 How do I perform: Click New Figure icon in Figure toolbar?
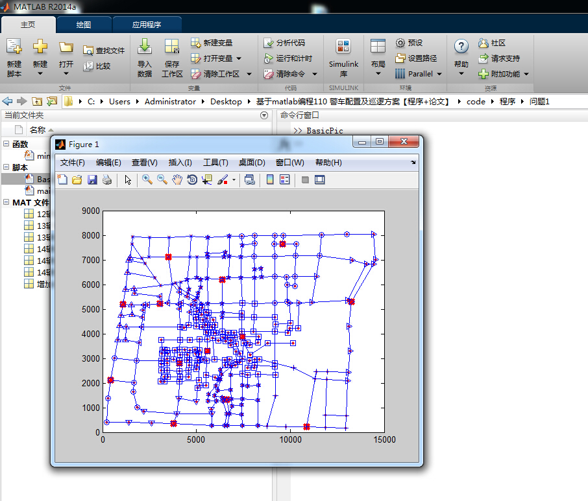click(62, 180)
